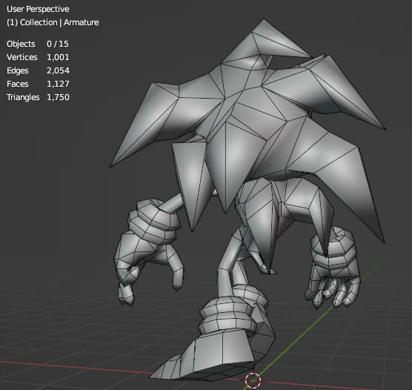The width and height of the screenshot is (412, 390).
Task: Click the red-white 3D cursor at origin
Action: coord(253,380)
